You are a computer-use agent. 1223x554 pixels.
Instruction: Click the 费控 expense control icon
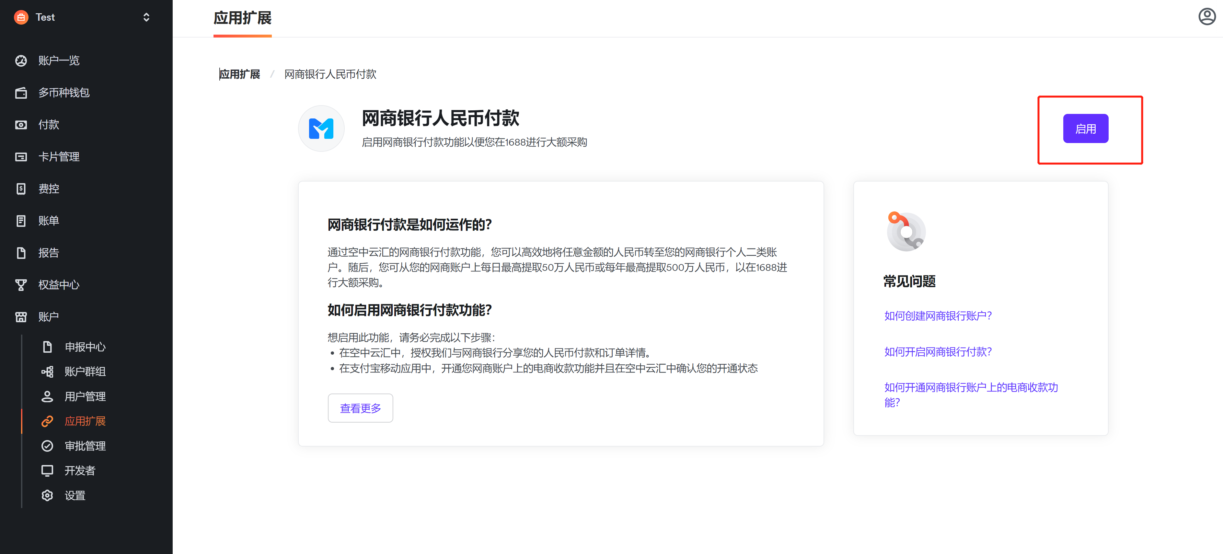21,189
